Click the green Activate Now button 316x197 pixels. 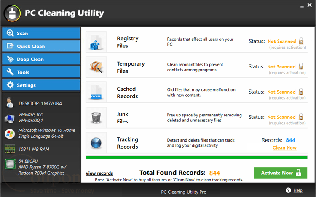tap(281, 173)
